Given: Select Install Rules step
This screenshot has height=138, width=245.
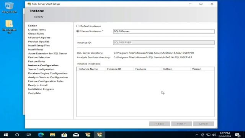Looking at the screenshot, I should pos(36,49).
